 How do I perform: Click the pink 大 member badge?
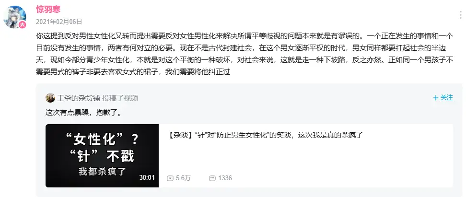(x=22, y=25)
